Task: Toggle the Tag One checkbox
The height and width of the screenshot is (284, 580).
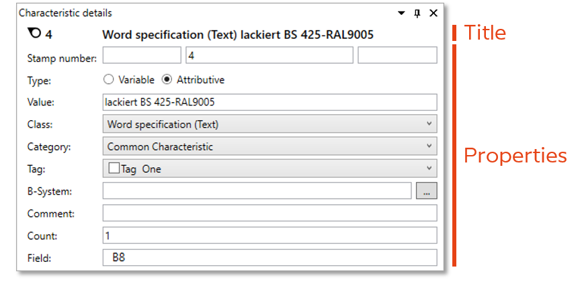Action: [114, 169]
